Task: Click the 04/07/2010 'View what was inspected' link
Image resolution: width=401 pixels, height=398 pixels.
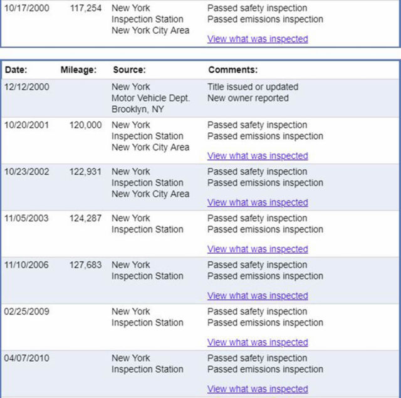Action: pyautogui.click(x=258, y=389)
